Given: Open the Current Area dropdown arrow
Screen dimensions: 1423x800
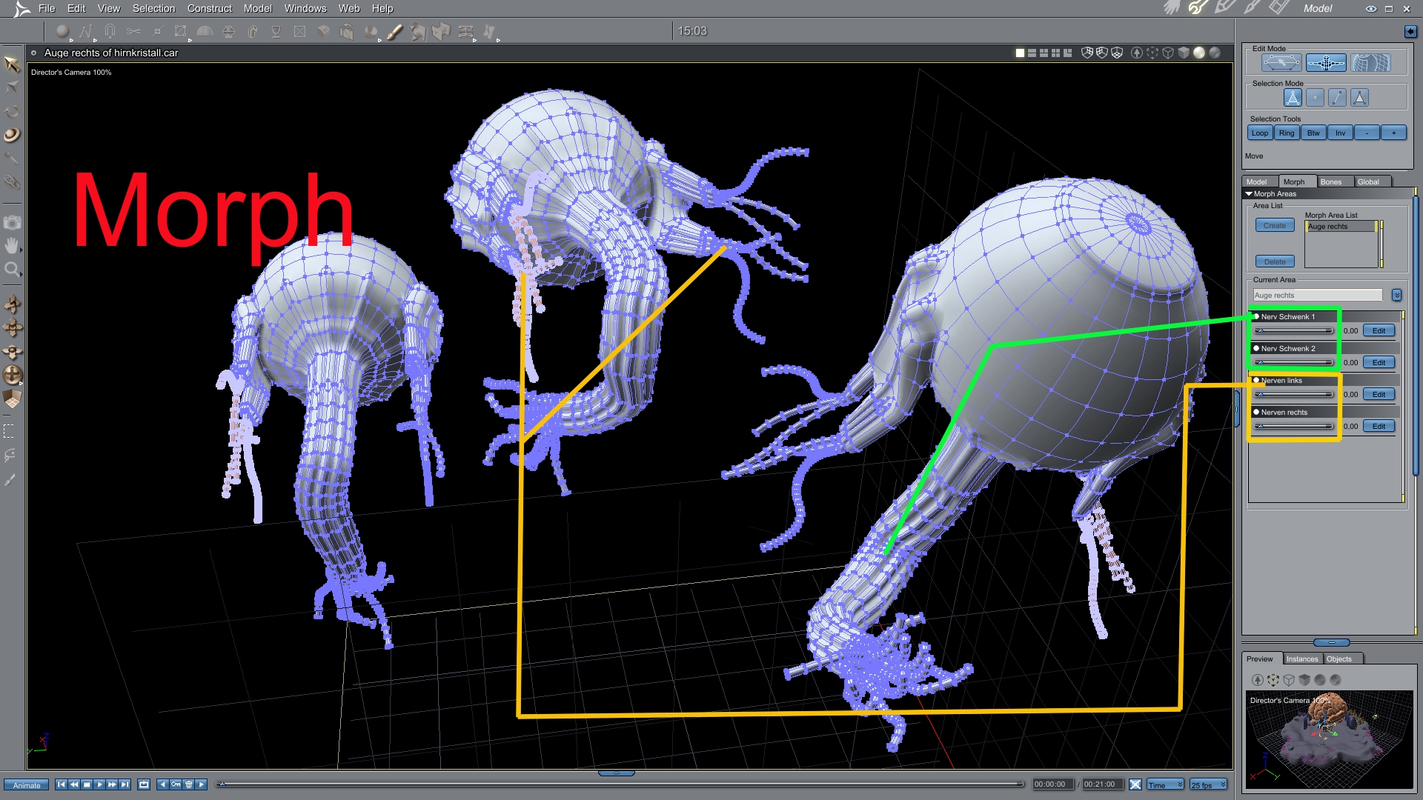Looking at the screenshot, I should (1396, 295).
